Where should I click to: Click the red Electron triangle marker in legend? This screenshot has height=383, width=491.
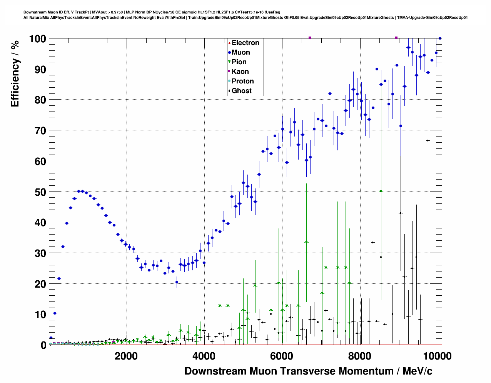pyautogui.click(x=229, y=43)
